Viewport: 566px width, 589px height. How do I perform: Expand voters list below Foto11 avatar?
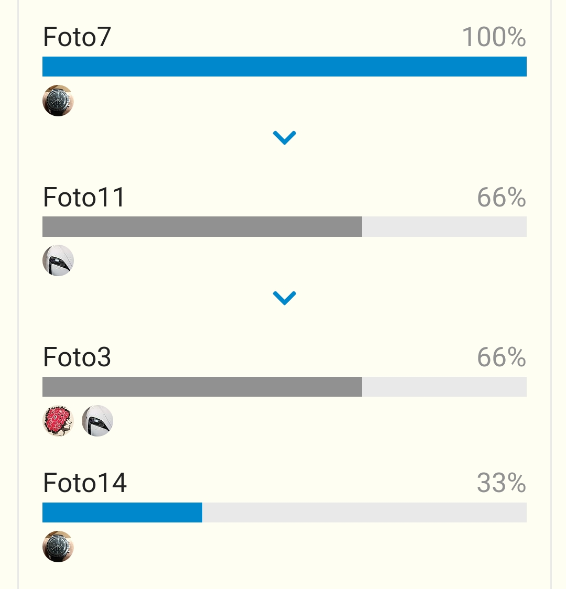pyautogui.click(x=285, y=298)
